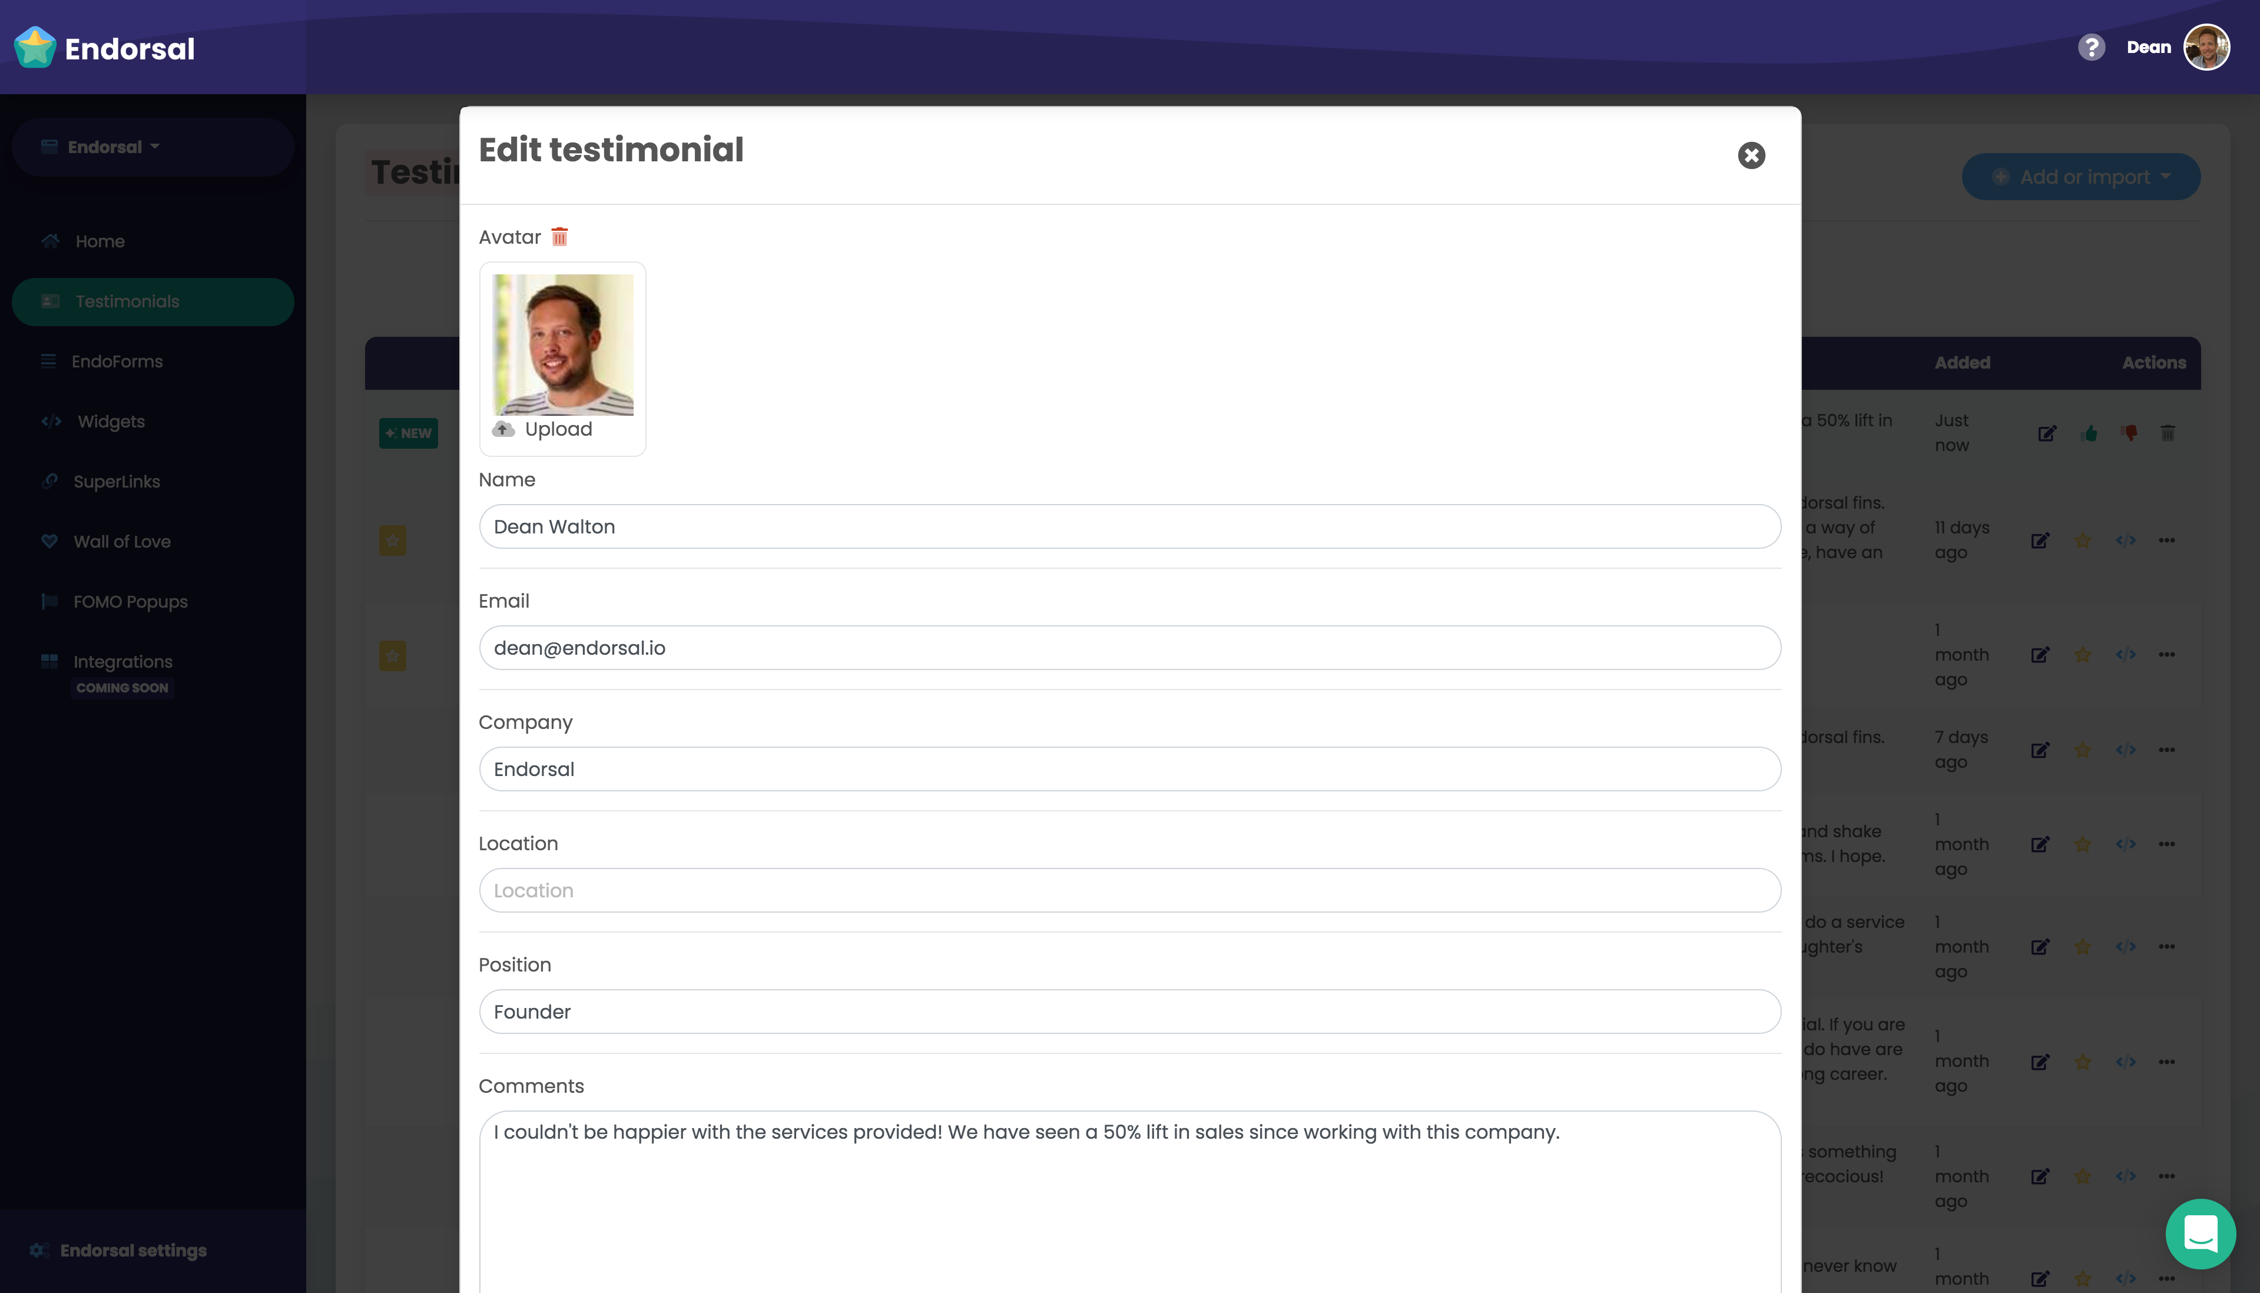Click Dean's profile avatar in the header
Viewport: 2260px width, 1293px height.
(x=2209, y=47)
